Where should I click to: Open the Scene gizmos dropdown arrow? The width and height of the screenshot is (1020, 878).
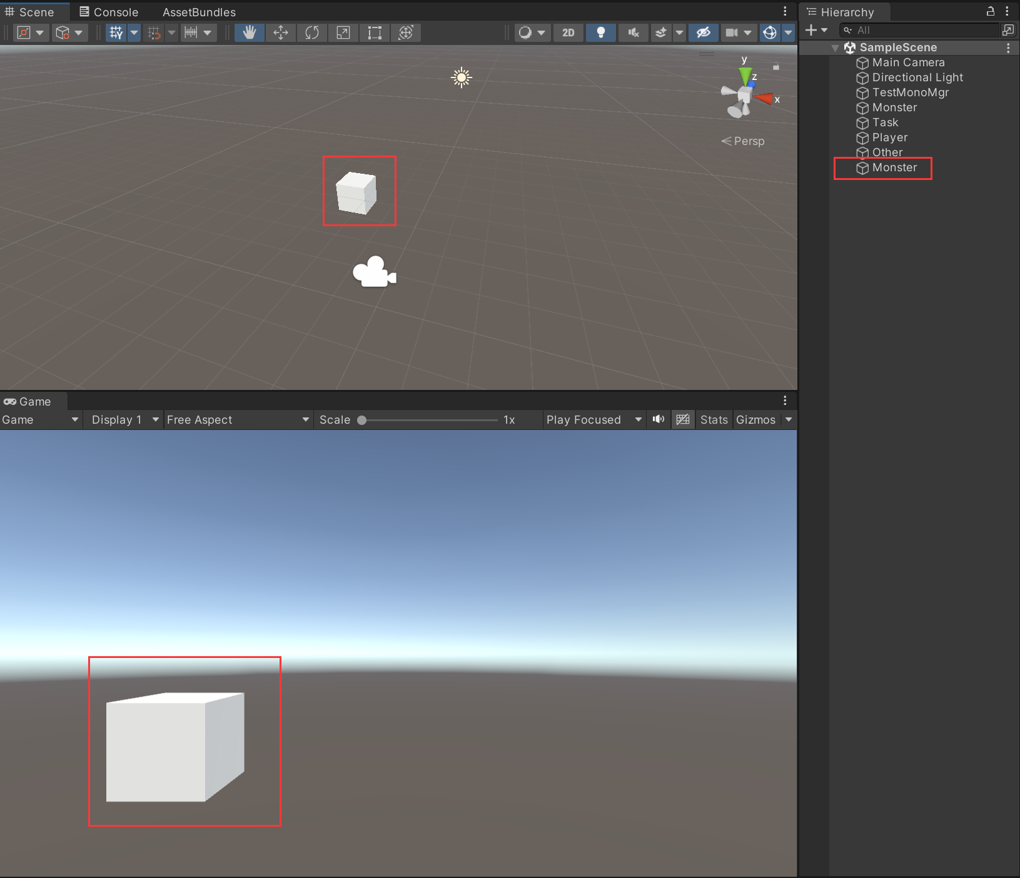(x=788, y=32)
